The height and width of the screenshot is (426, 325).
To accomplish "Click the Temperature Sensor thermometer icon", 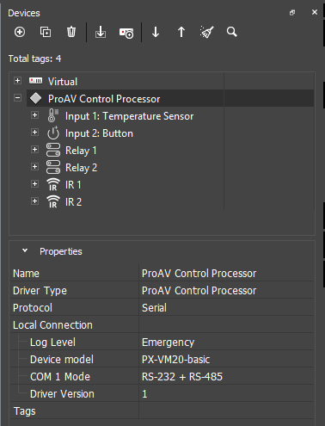I will tap(52, 115).
